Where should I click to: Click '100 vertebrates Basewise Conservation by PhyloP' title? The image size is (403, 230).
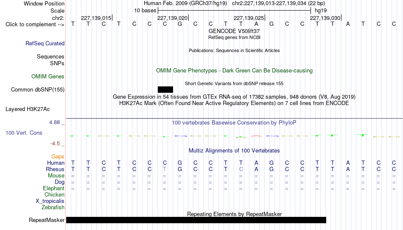(x=234, y=123)
